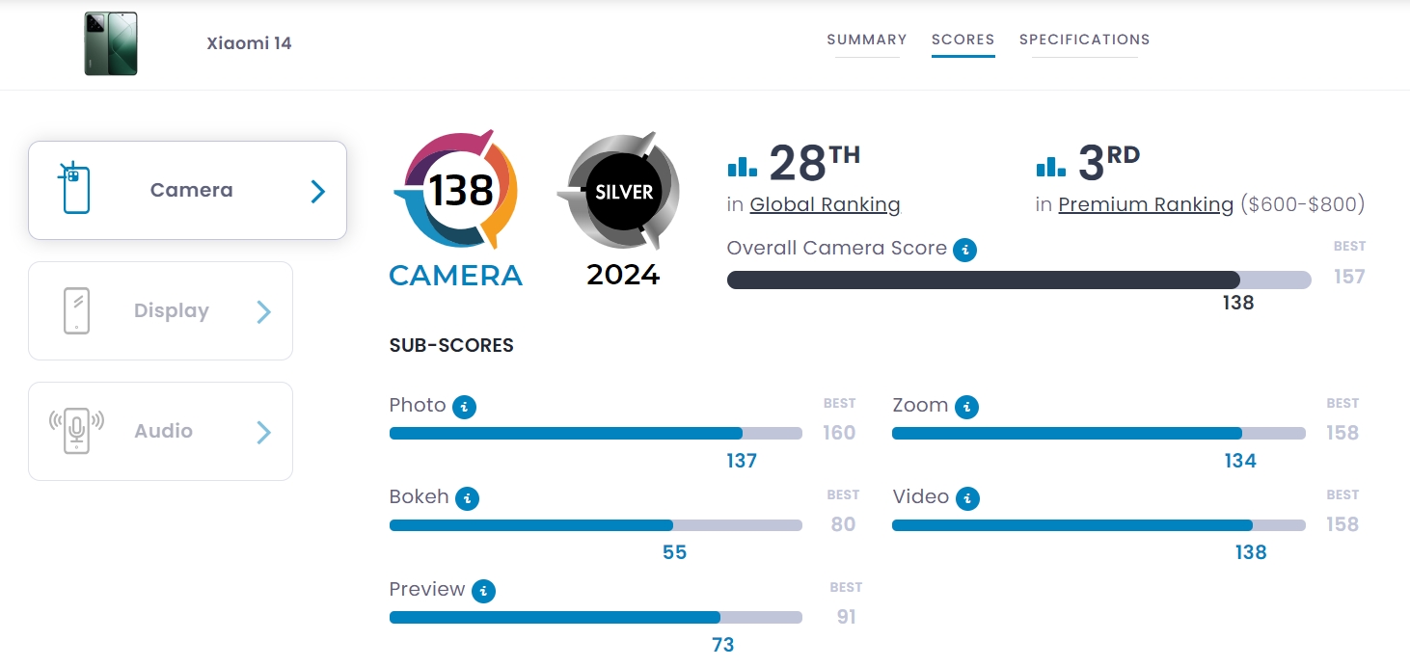Click the info icon beside Preview
The image size is (1410, 667).
click(483, 591)
